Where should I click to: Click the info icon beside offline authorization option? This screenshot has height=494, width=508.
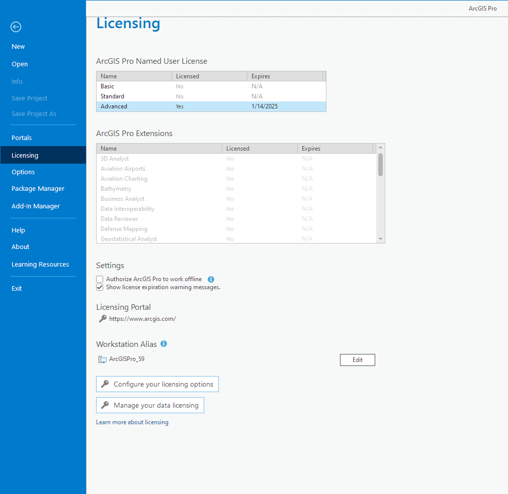click(x=211, y=279)
